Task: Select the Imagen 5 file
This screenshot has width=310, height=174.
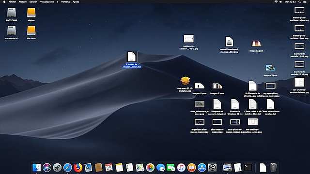Action: click(x=217, y=86)
